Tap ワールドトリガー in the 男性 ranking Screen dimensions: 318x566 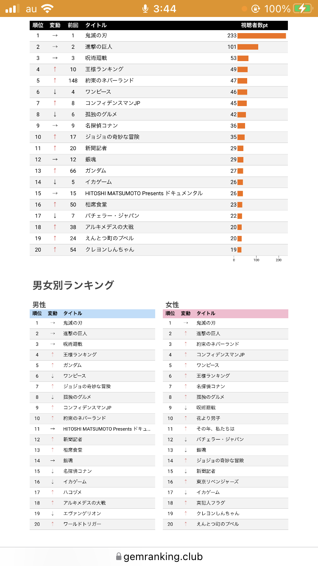(x=82, y=524)
